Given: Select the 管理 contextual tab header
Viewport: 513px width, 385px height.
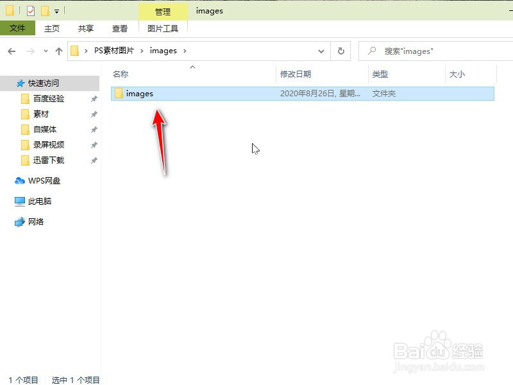Looking at the screenshot, I should tap(163, 12).
